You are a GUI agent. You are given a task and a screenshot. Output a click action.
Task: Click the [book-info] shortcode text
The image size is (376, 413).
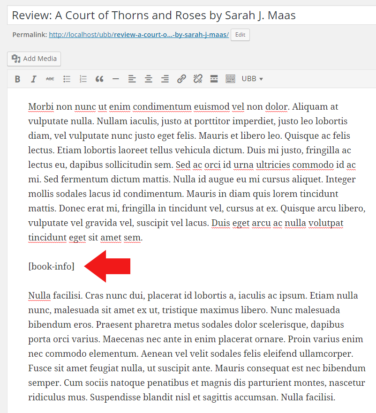pyautogui.click(x=52, y=266)
